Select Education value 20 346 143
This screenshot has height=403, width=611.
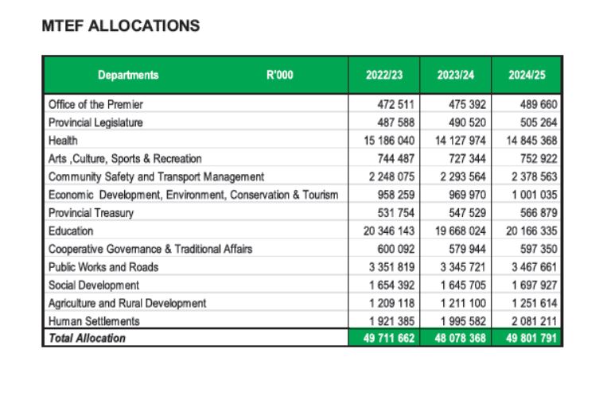click(389, 231)
